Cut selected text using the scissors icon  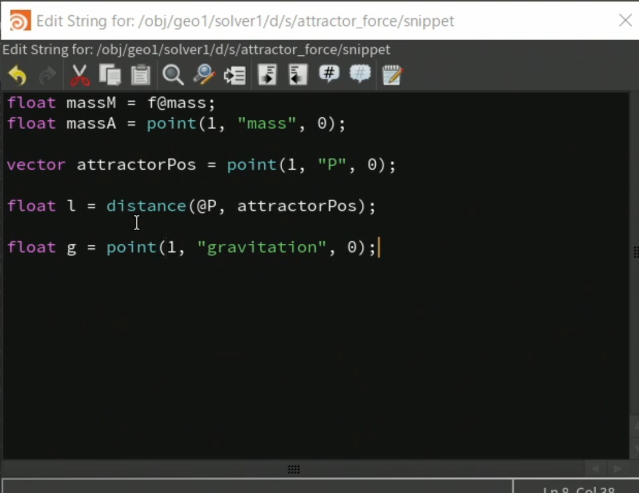(x=79, y=75)
